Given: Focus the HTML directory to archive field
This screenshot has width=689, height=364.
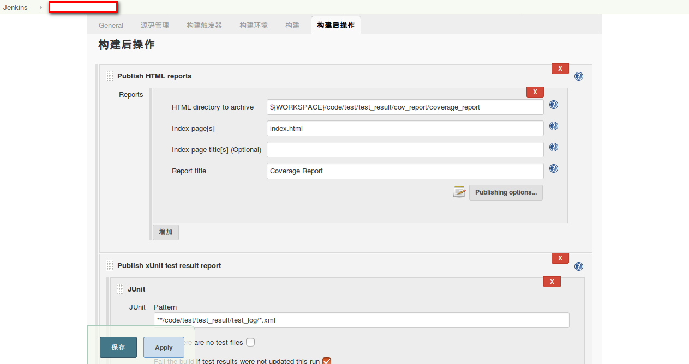Looking at the screenshot, I should point(405,107).
